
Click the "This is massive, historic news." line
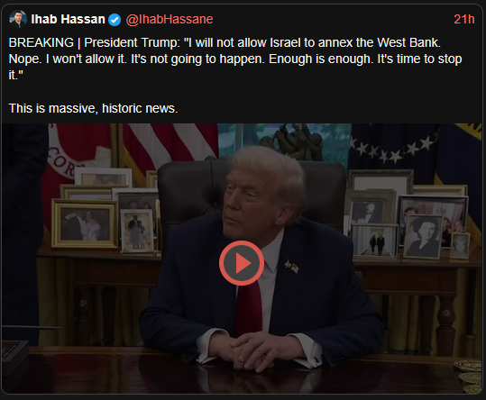[93, 108]
